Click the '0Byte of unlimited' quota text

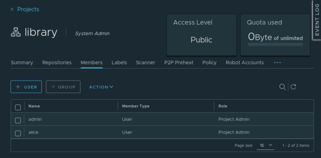click(x=275, y=37)
